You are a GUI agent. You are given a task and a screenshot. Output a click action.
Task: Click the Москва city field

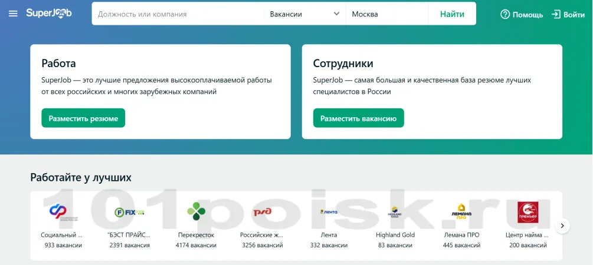387,14
